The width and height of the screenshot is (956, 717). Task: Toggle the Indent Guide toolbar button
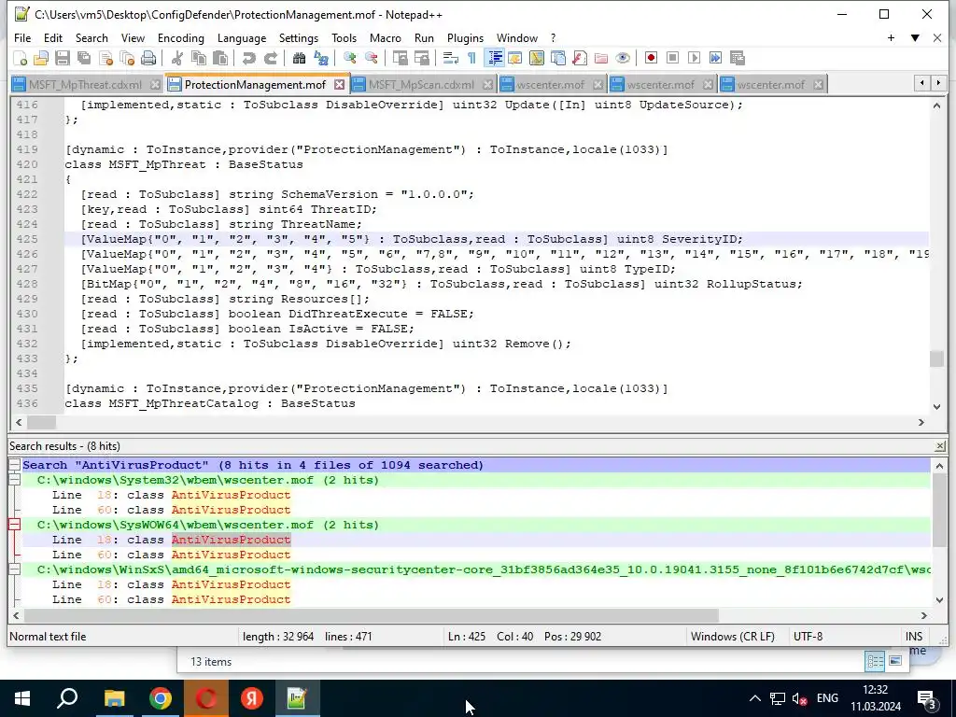click(494, 58)
